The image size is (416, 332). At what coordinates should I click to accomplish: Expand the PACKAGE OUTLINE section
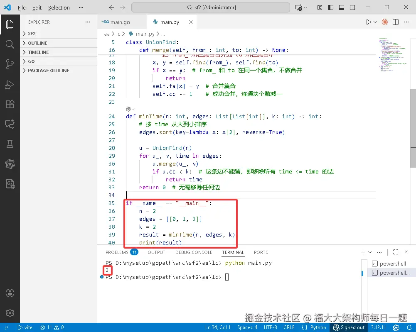pyautogui.click(x=59, y=71)
